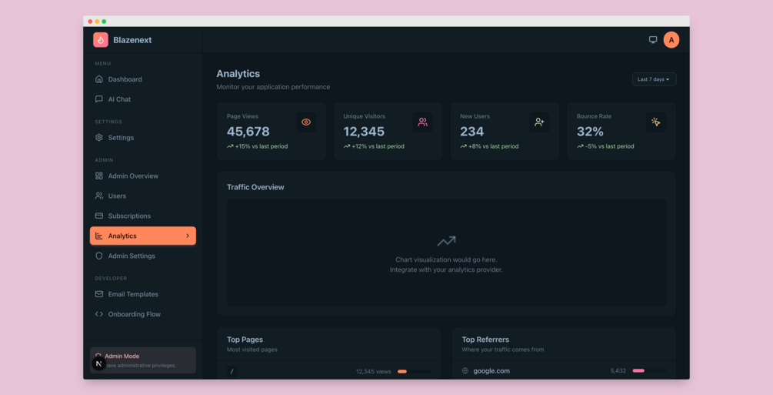Viewport: 773px width, 395px height.
Task: Click the google.com referrer row
Action: click(564, 371)
